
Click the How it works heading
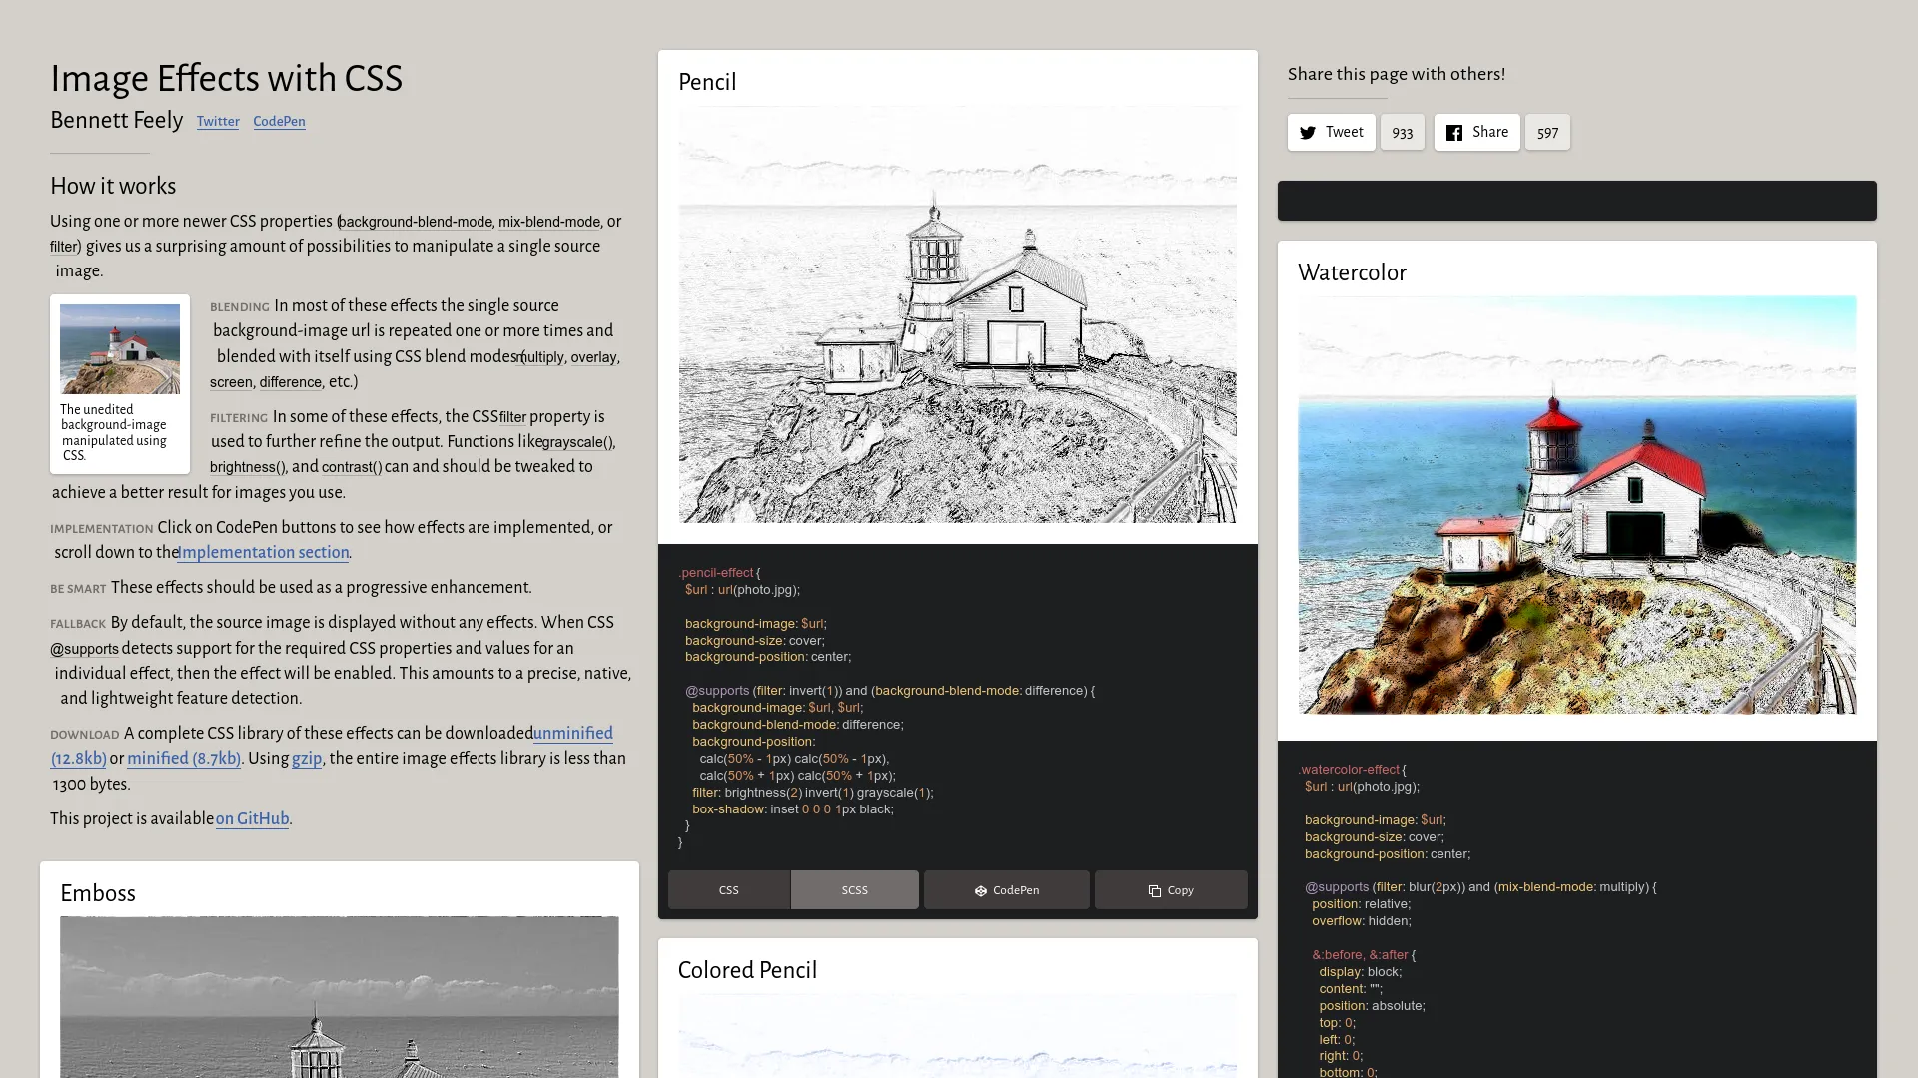pyautogui.click(x=113, y=187)
